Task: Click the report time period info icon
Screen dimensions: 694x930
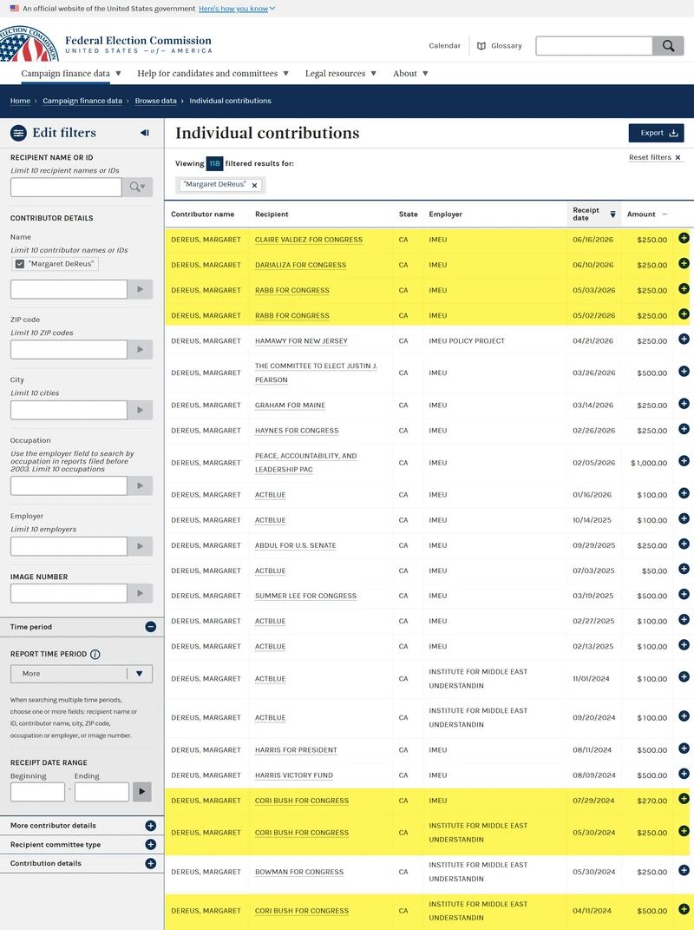Action: click(x=95, y=654)
